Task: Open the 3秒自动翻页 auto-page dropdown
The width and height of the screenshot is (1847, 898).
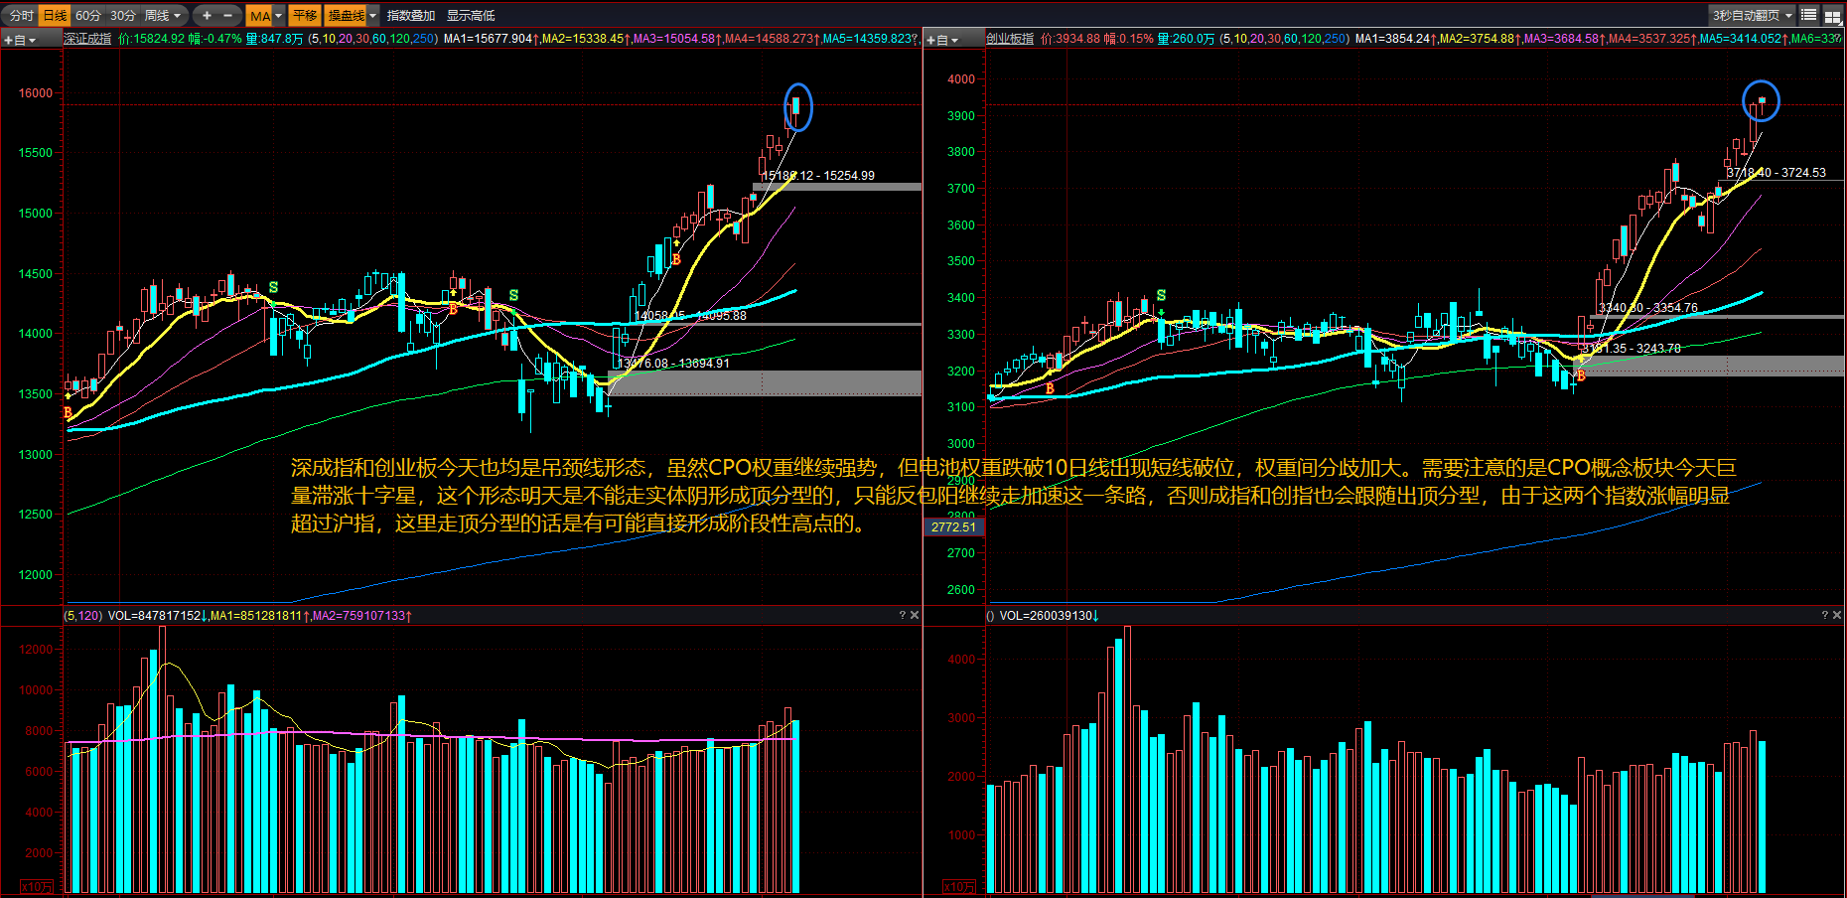Action: 1752,15
